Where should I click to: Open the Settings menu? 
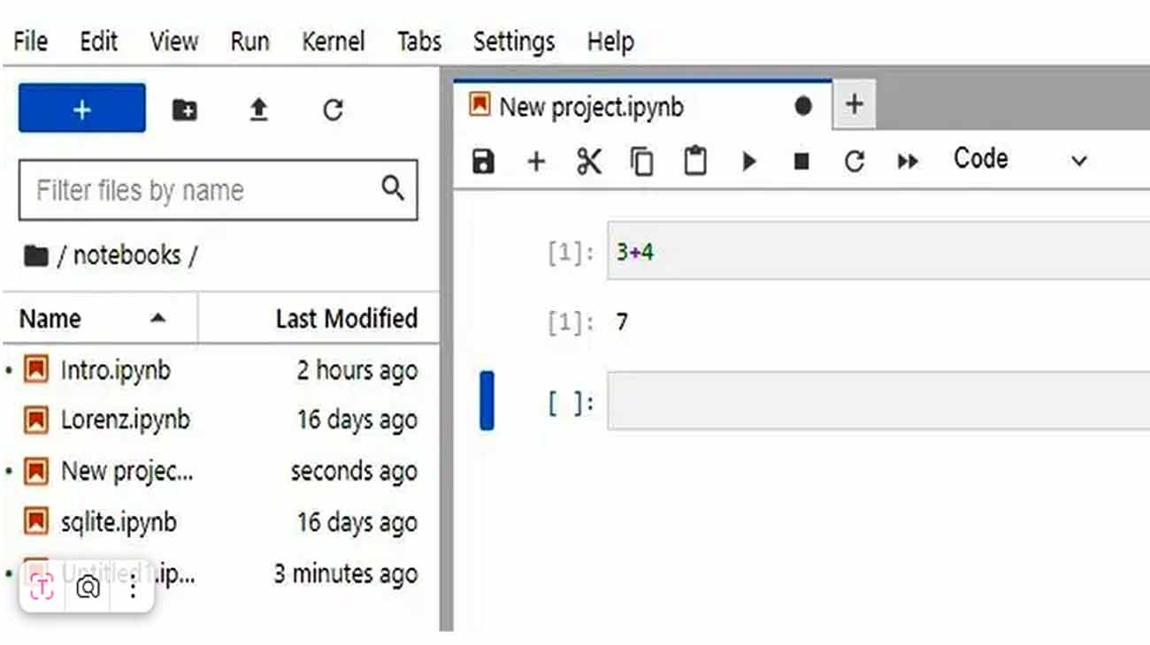(513, 42)
